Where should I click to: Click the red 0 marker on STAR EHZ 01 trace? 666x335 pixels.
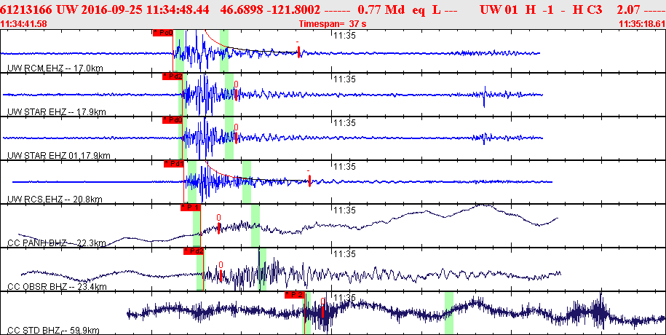[236, 138]
